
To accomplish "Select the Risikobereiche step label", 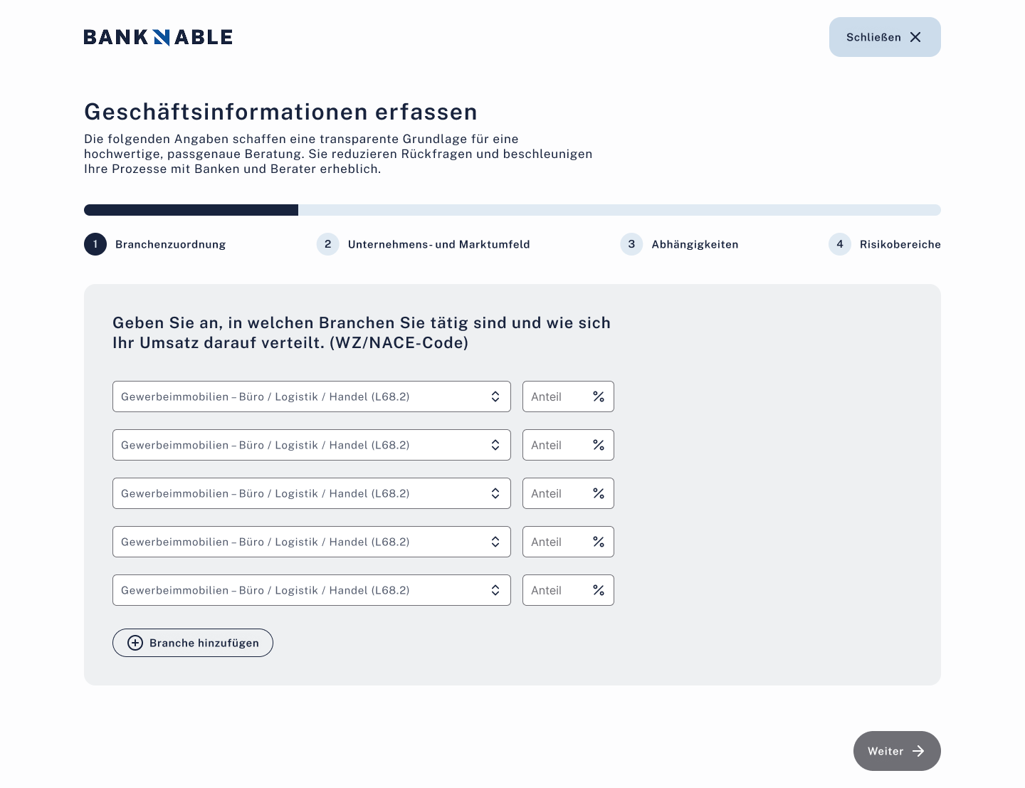I will (x=900, y=244).
